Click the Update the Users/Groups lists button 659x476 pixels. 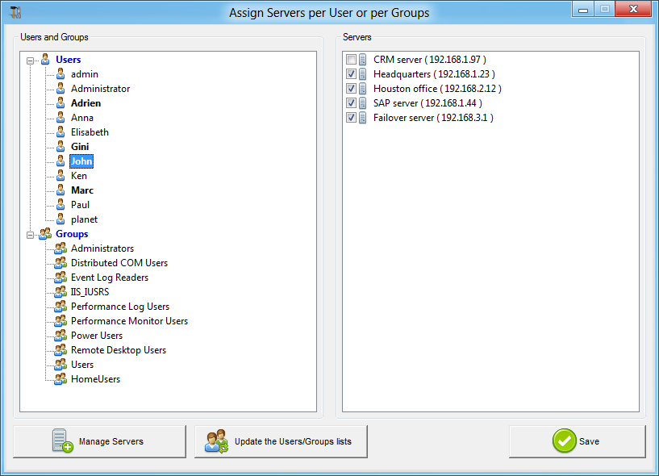coord(280,441)
